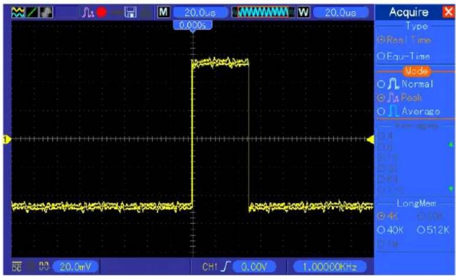Screen dimensions: 456x276
Task: Click the green diagonal line icon
Action: coord(32,12)
